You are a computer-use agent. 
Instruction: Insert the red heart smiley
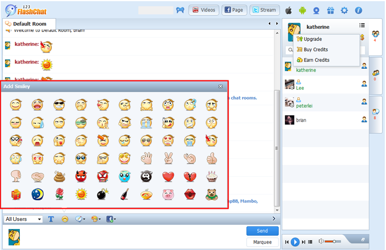click(x=168, y=177)
